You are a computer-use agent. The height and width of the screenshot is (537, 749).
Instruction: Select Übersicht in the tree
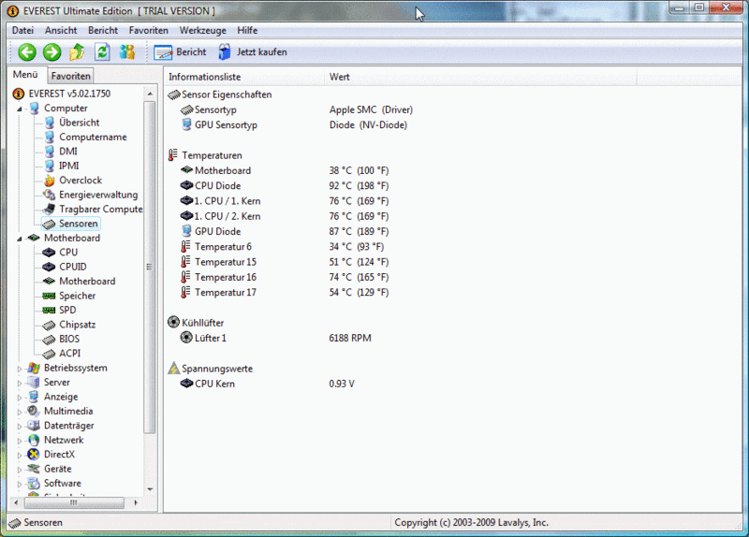(x=80, y=123)
